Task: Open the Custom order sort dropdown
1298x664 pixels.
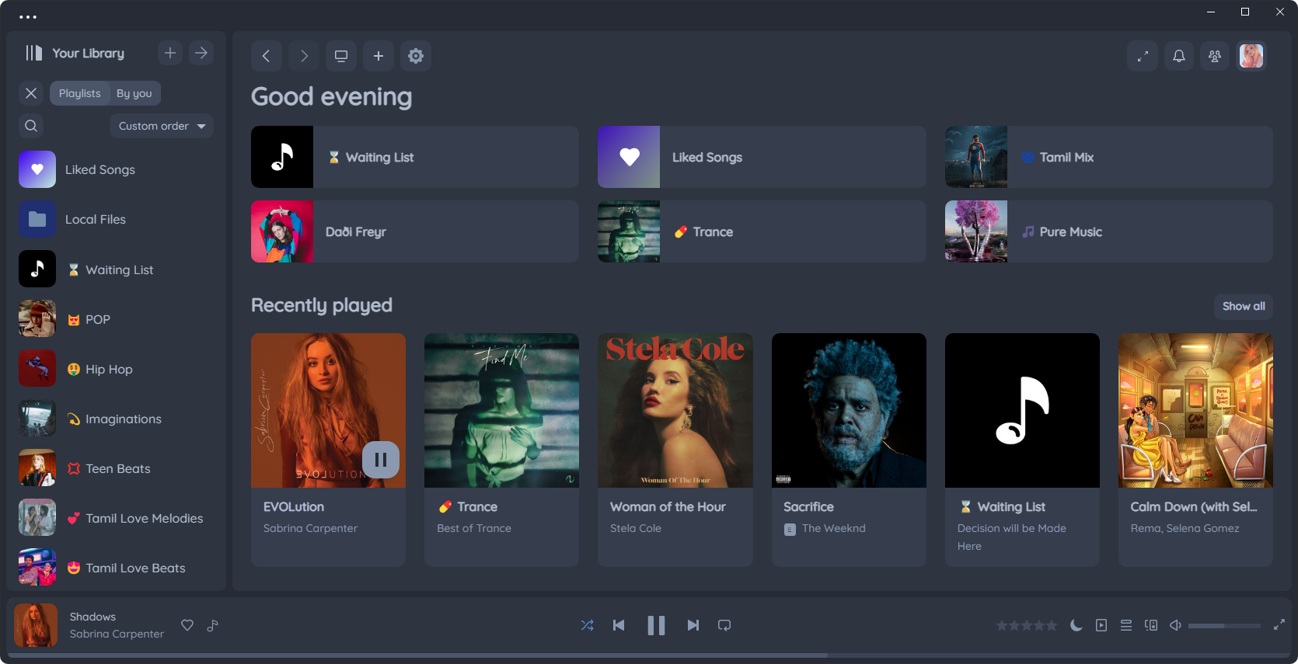Action: [162, 126]
